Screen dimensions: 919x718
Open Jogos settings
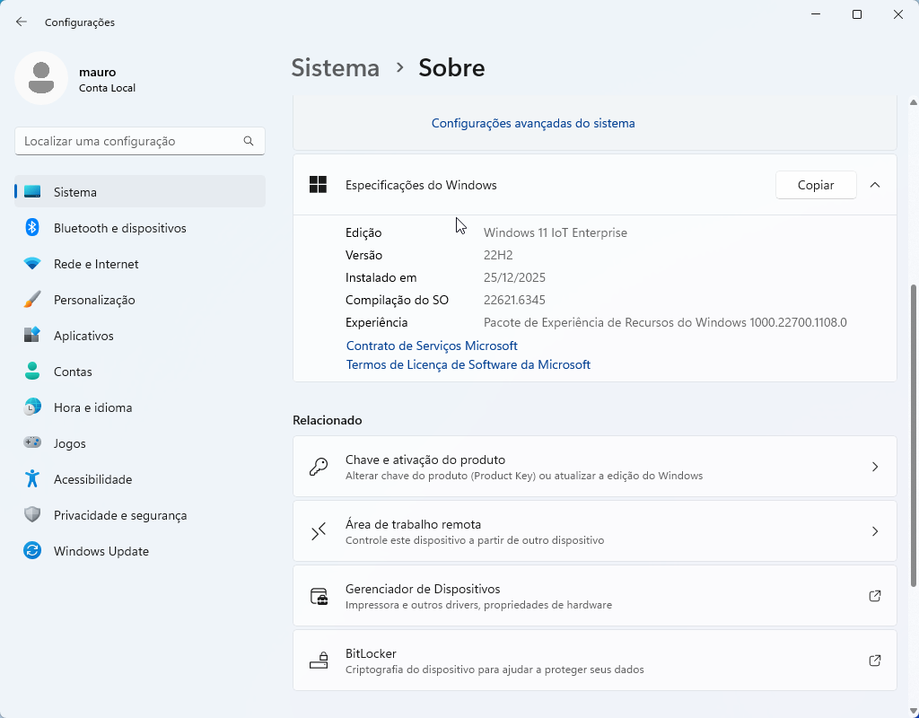point(140,442)
